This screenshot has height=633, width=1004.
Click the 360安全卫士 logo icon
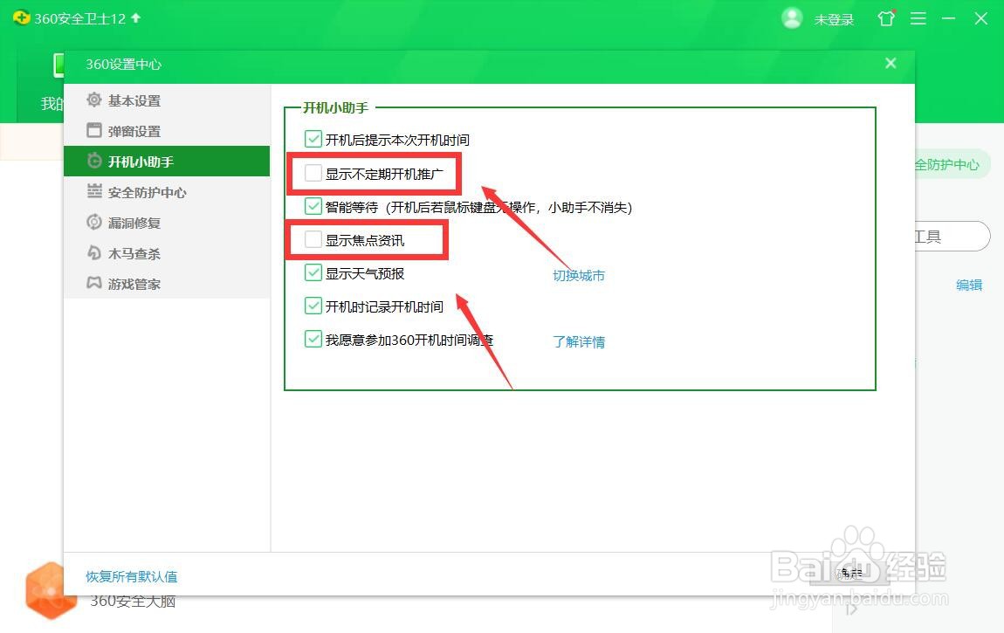pyautogui.click(x=21, y=17)
